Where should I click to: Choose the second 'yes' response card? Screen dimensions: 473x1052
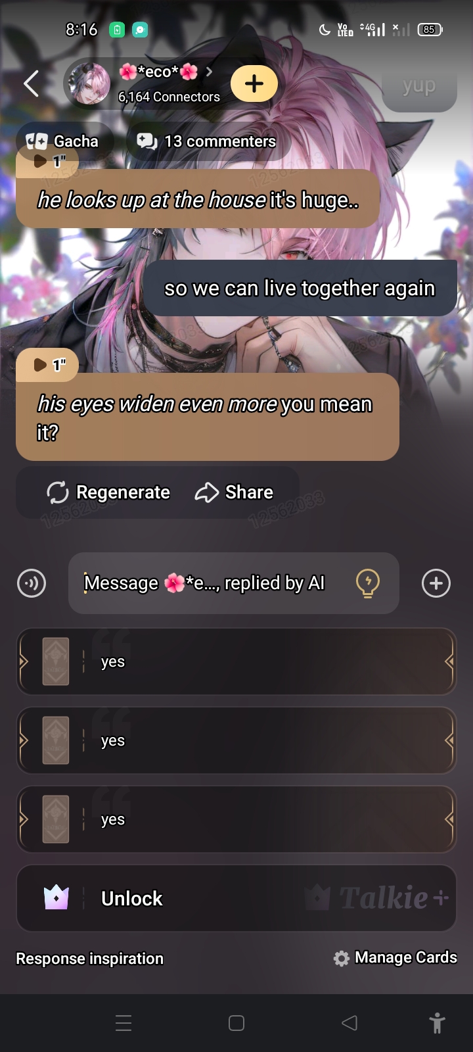[x=236, y=740]
